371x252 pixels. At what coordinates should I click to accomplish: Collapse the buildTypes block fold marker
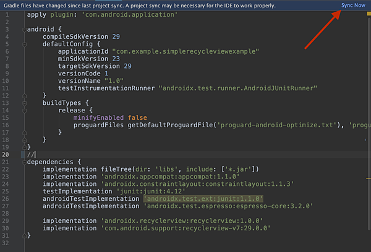(24, 103)
